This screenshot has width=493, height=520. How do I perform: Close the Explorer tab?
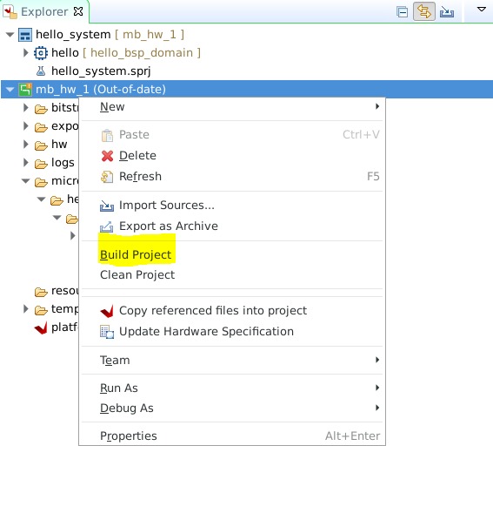coord(78,11)
